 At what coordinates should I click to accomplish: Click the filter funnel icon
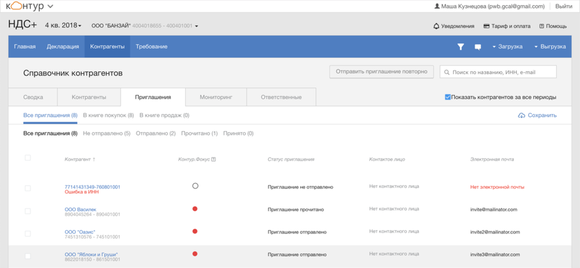coord(461,47)
